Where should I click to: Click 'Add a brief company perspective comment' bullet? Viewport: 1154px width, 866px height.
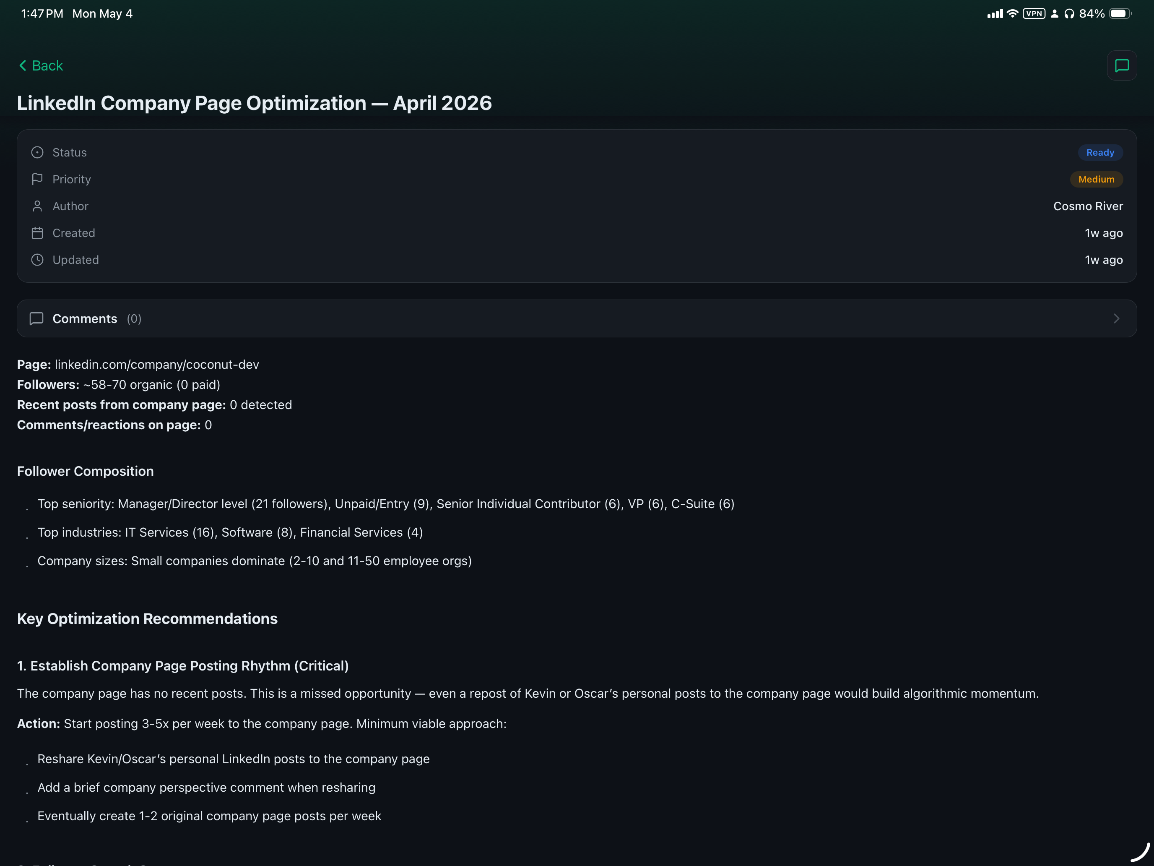207,787
